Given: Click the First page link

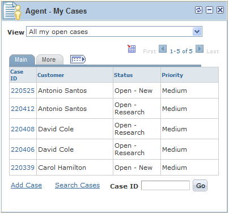Looking at the screenshot, I should pyautogui.click(x=150, y=52).
